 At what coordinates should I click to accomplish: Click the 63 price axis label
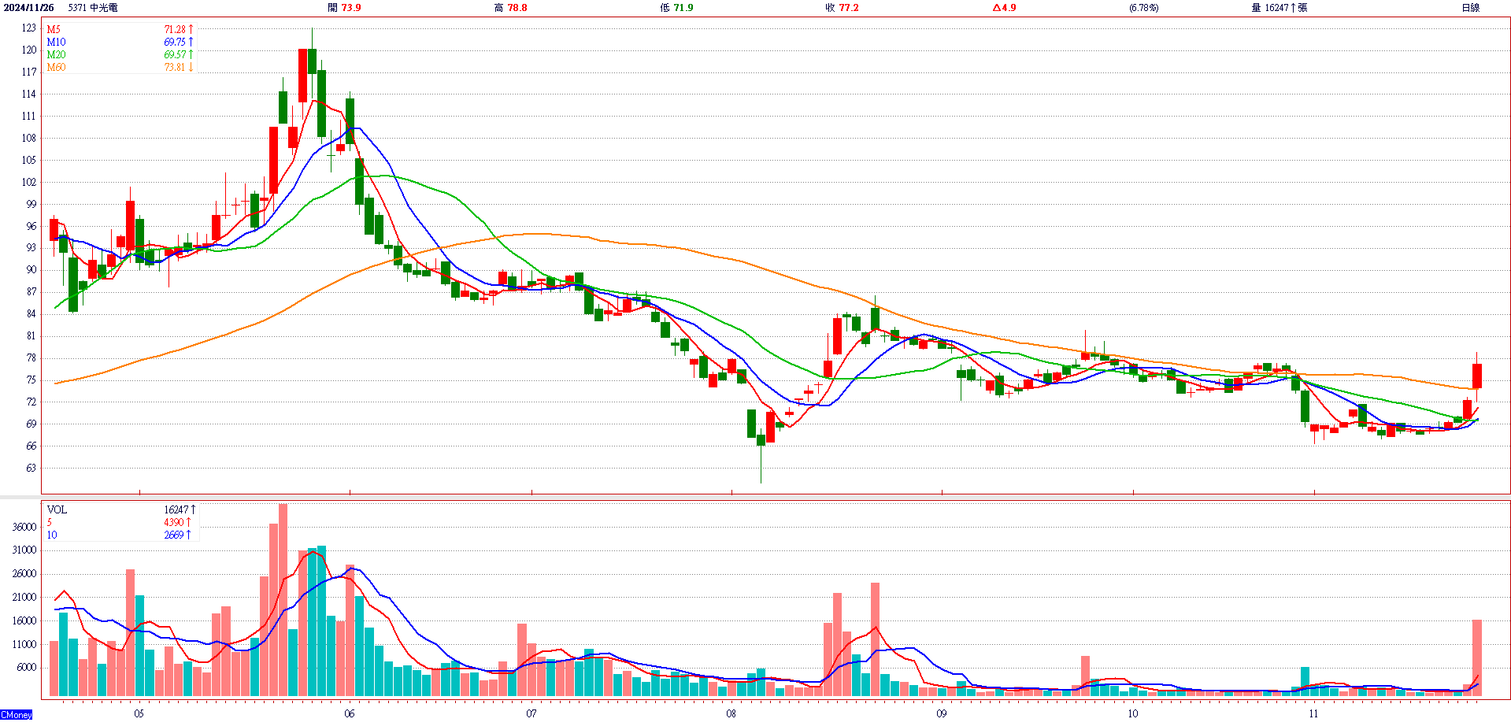coord(31,469)
